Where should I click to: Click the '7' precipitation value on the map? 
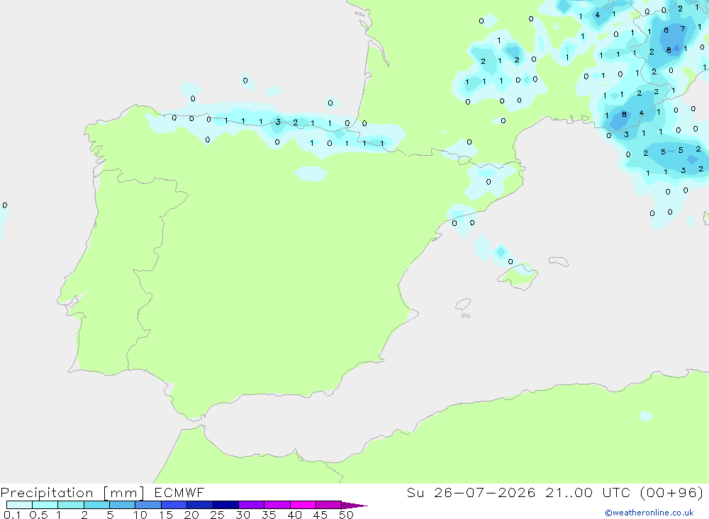pos(683,29)
